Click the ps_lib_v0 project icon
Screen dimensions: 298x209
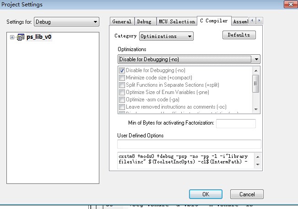(x=21, y=37)
